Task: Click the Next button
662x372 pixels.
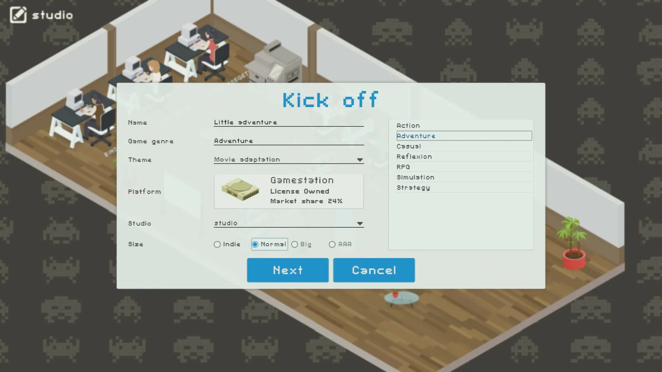Action: point(288,270)
